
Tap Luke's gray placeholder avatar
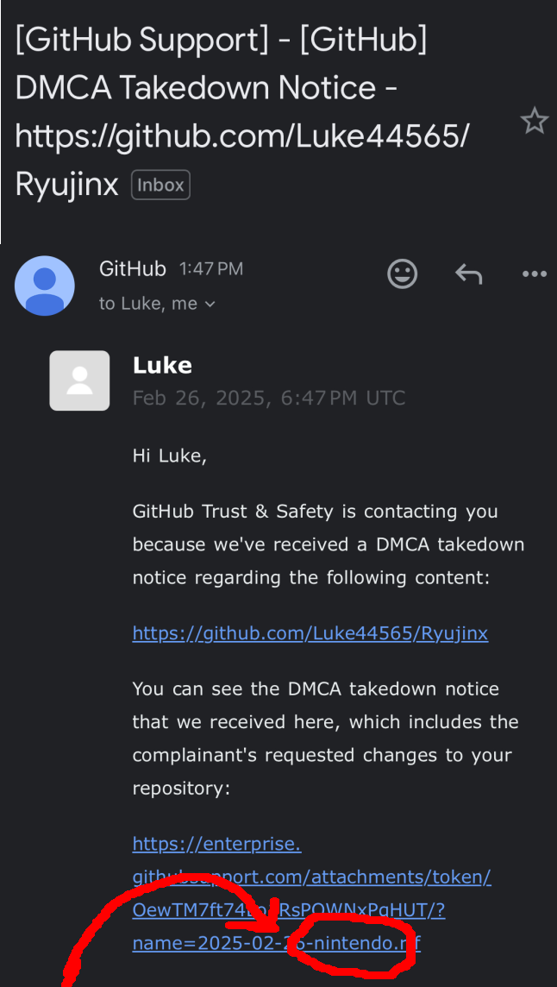(79, 380)
